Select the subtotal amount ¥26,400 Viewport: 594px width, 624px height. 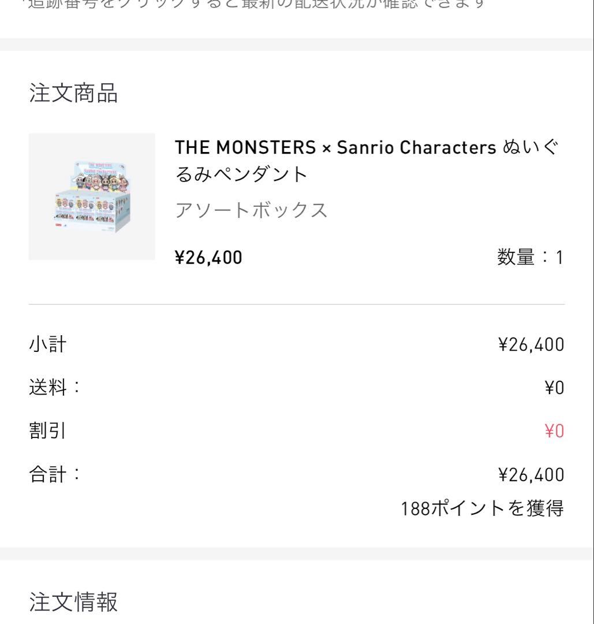[x=531, y=344]
